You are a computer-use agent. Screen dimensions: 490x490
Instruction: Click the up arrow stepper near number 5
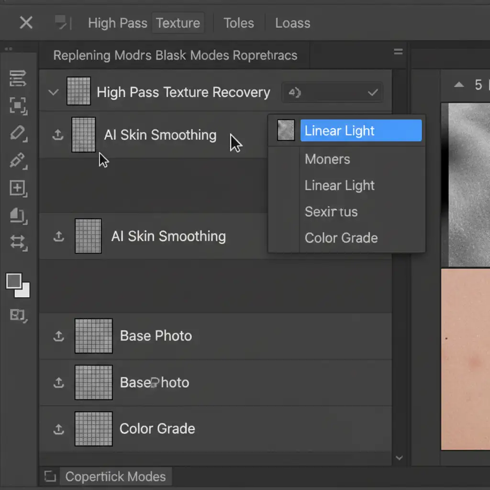[459, 85]
